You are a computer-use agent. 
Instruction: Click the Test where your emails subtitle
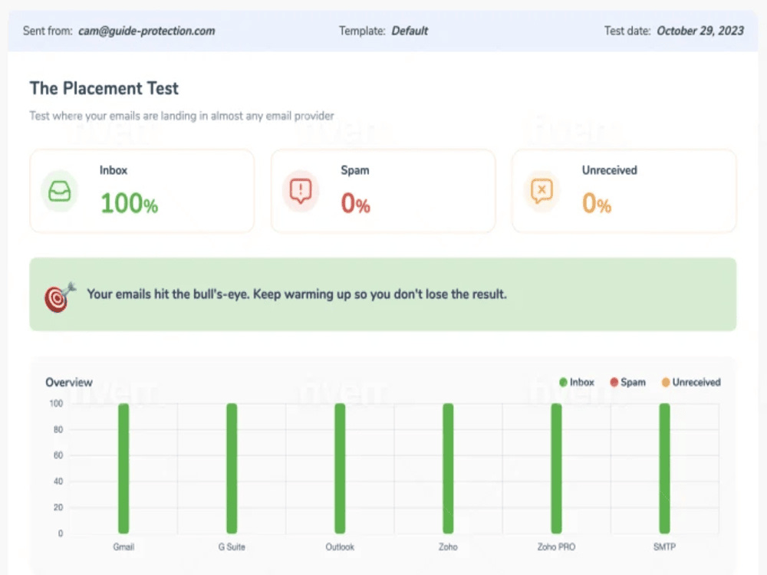pyautogui.click(x=182, y=116)
